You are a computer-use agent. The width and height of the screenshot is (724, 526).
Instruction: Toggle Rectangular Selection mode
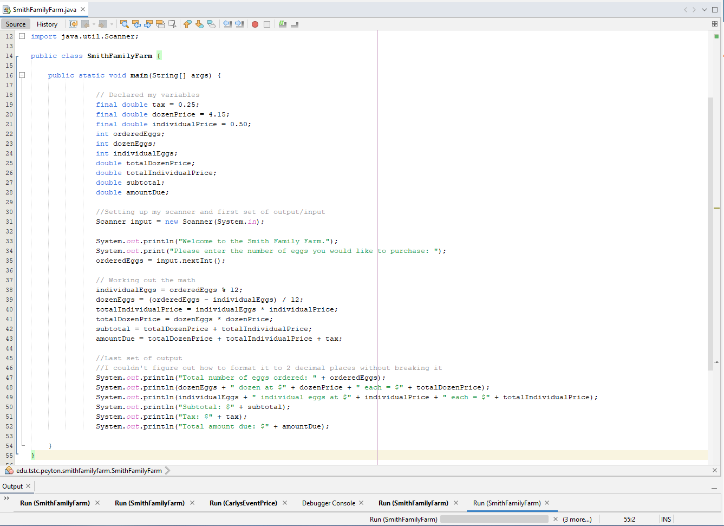172,24
